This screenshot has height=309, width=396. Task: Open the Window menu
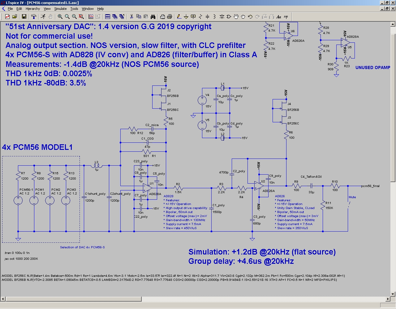88,9
